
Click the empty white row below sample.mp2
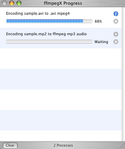tap(61, 59)
